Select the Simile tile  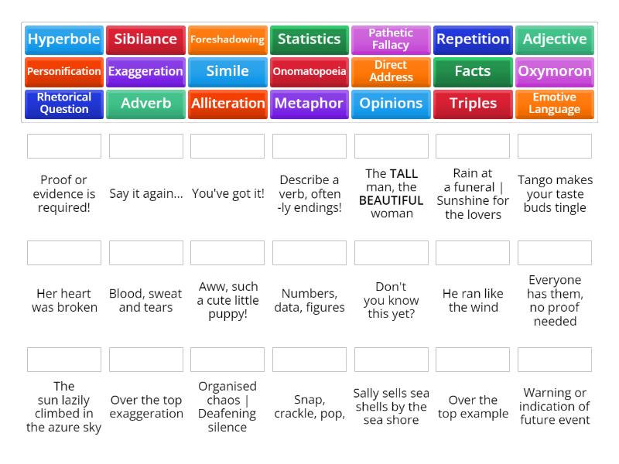[x=227, y=71]
